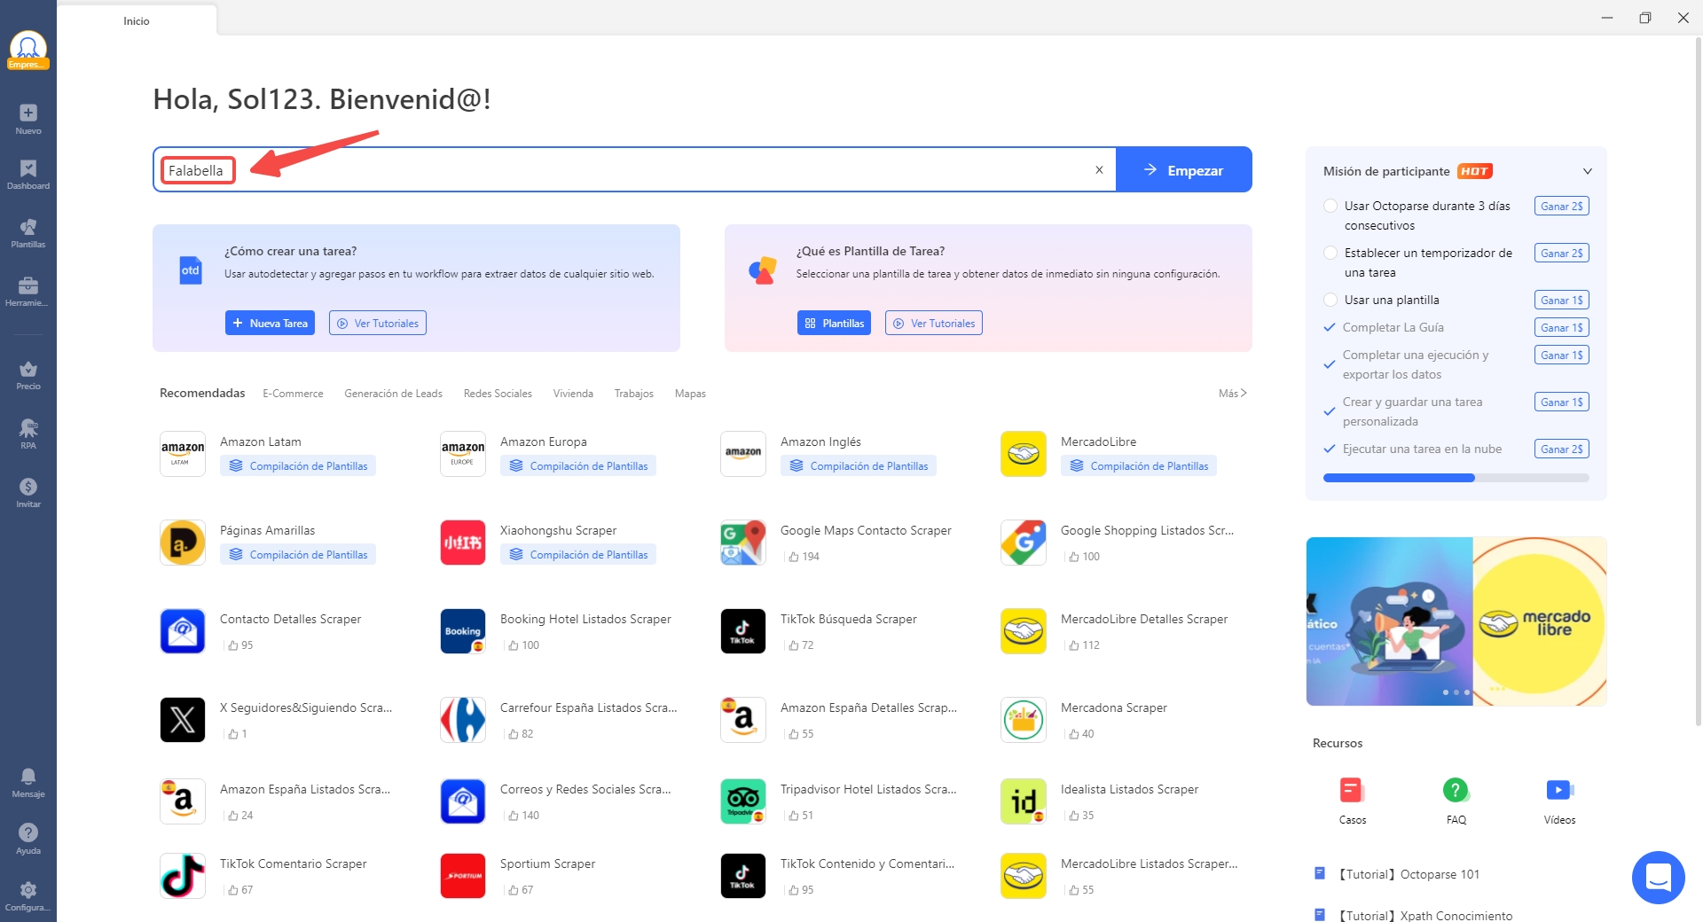Image resolution: width=1703 pixels, height=922 pixels.
Task: Click the FAQ resource icon
Action: [1456, 790]
